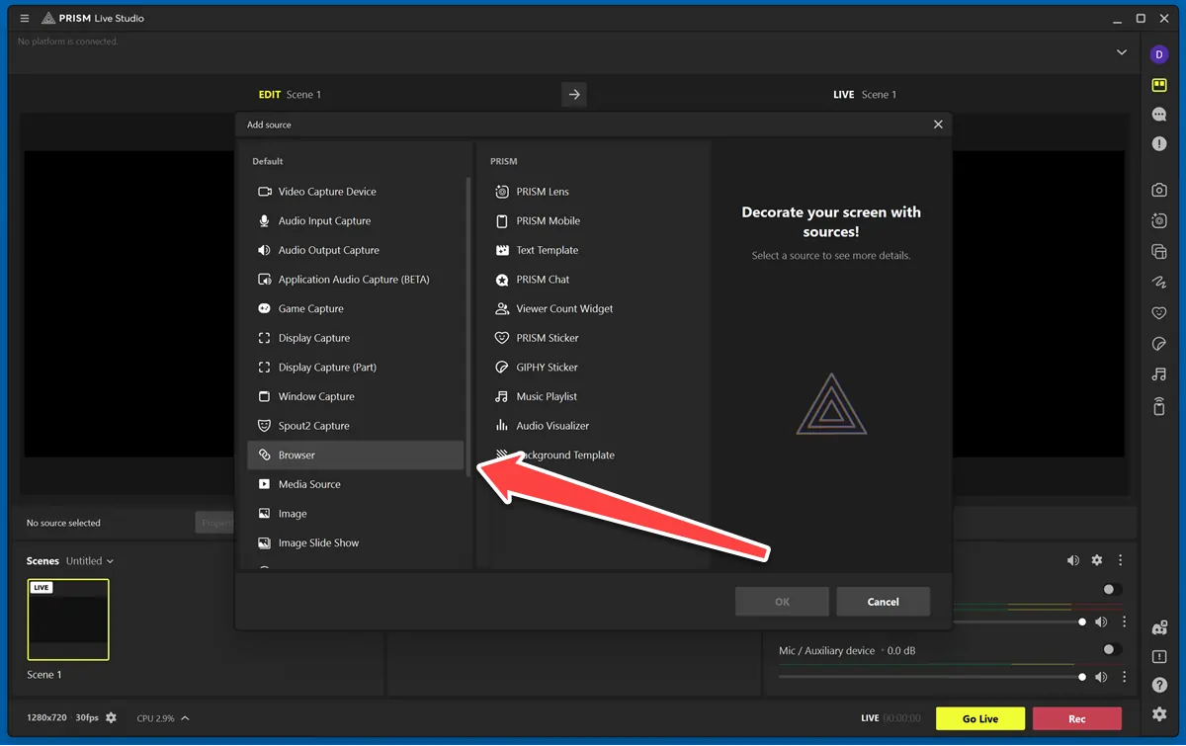Image resolution: width=1186 pixels, height=746 pixels.
Task: Open settings gear in bottom-right corner
Action: point(1159,714)
